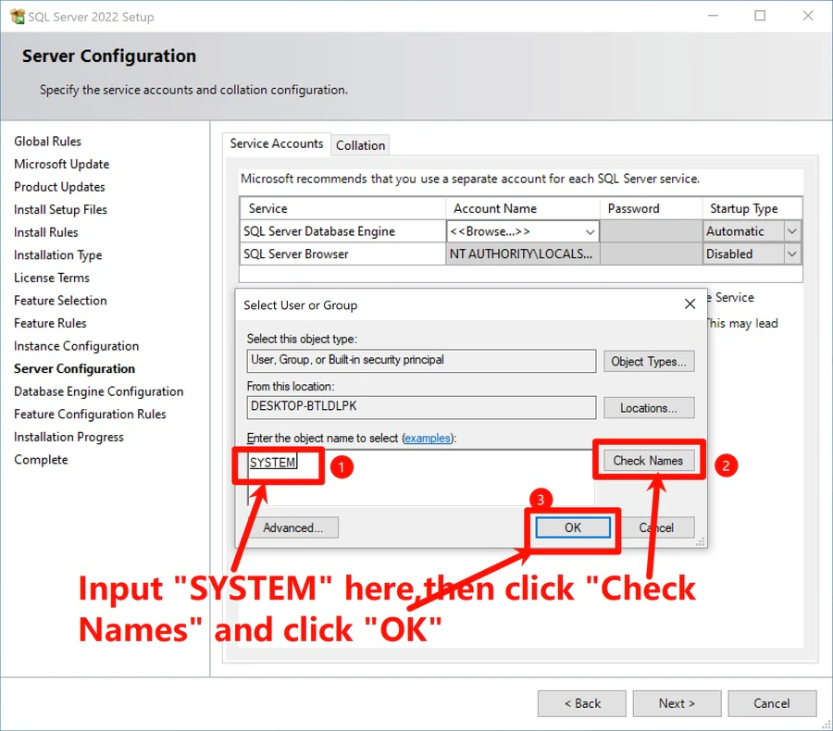Select Instance Configuration step

click(x=77, y=346)
